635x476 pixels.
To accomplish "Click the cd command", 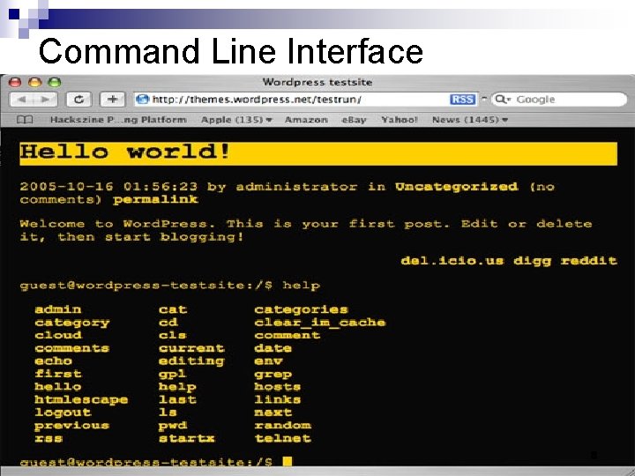I will click(168, 323).
